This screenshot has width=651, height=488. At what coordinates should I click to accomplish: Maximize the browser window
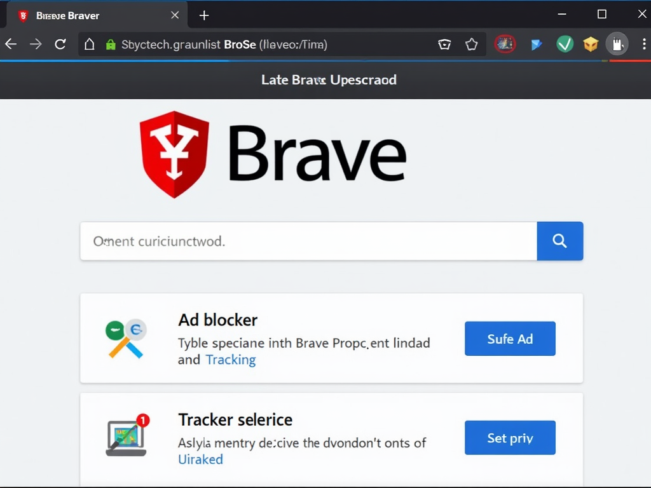click(x=602, y=14)
